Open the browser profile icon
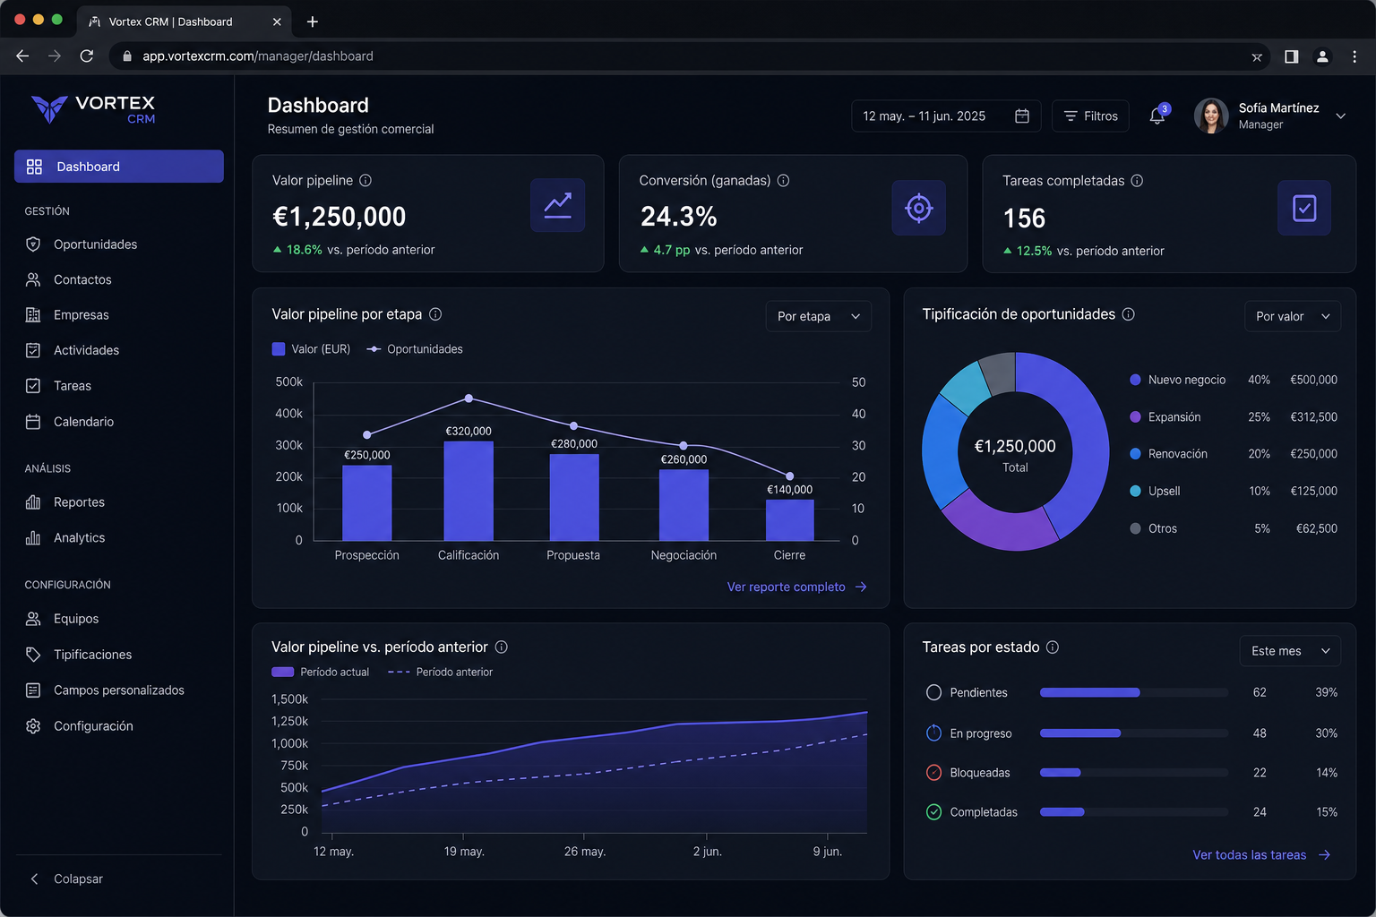Image resolution: width=1376 pixels, height=917 pixels. point(1322,56)
